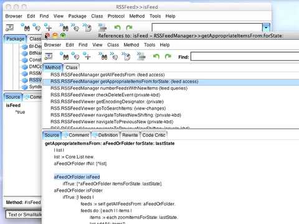Image resolution: width=299 pixels, height=224 pixels.
Task: Open the Edit menu in the References window
Action: 70,45
